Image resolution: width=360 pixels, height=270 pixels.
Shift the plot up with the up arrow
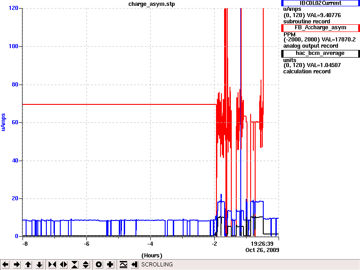[28, 265]
